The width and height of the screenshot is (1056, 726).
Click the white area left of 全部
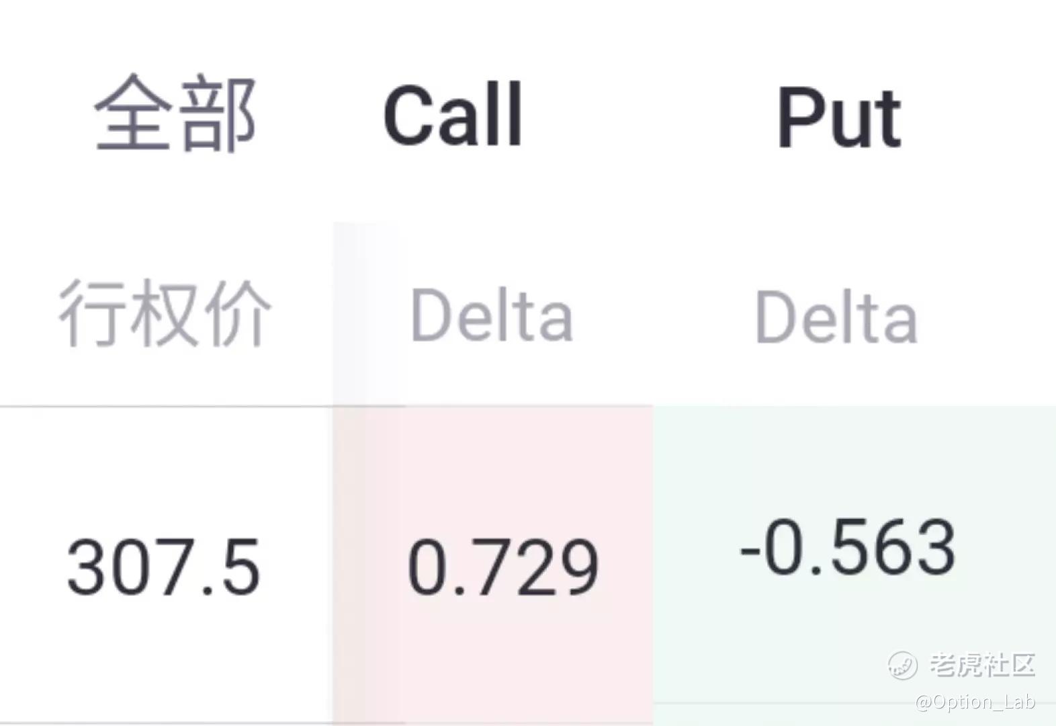(44, 114)
